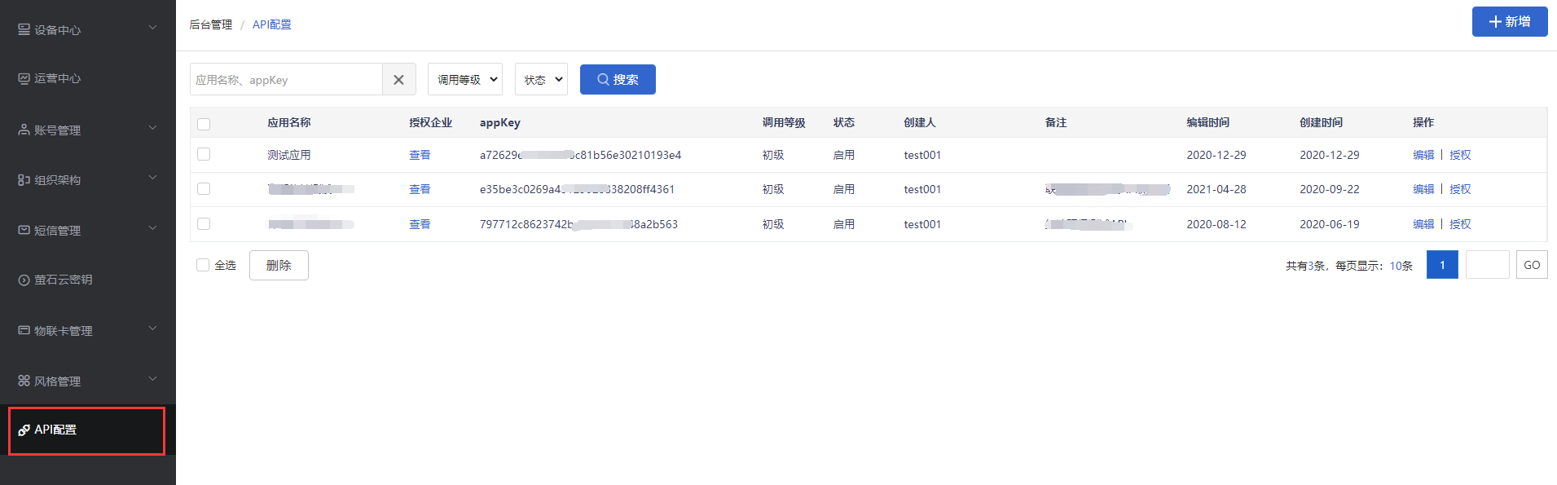The width and height of the screenshot is (1557, 485).
Task: Toggle the 全选 checkbox below table
Action: point(203,265)
